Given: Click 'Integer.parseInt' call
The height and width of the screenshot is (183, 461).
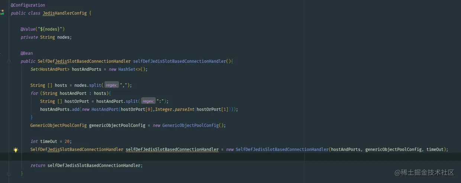Looking at the screenshot, I should tap(175, 110).
